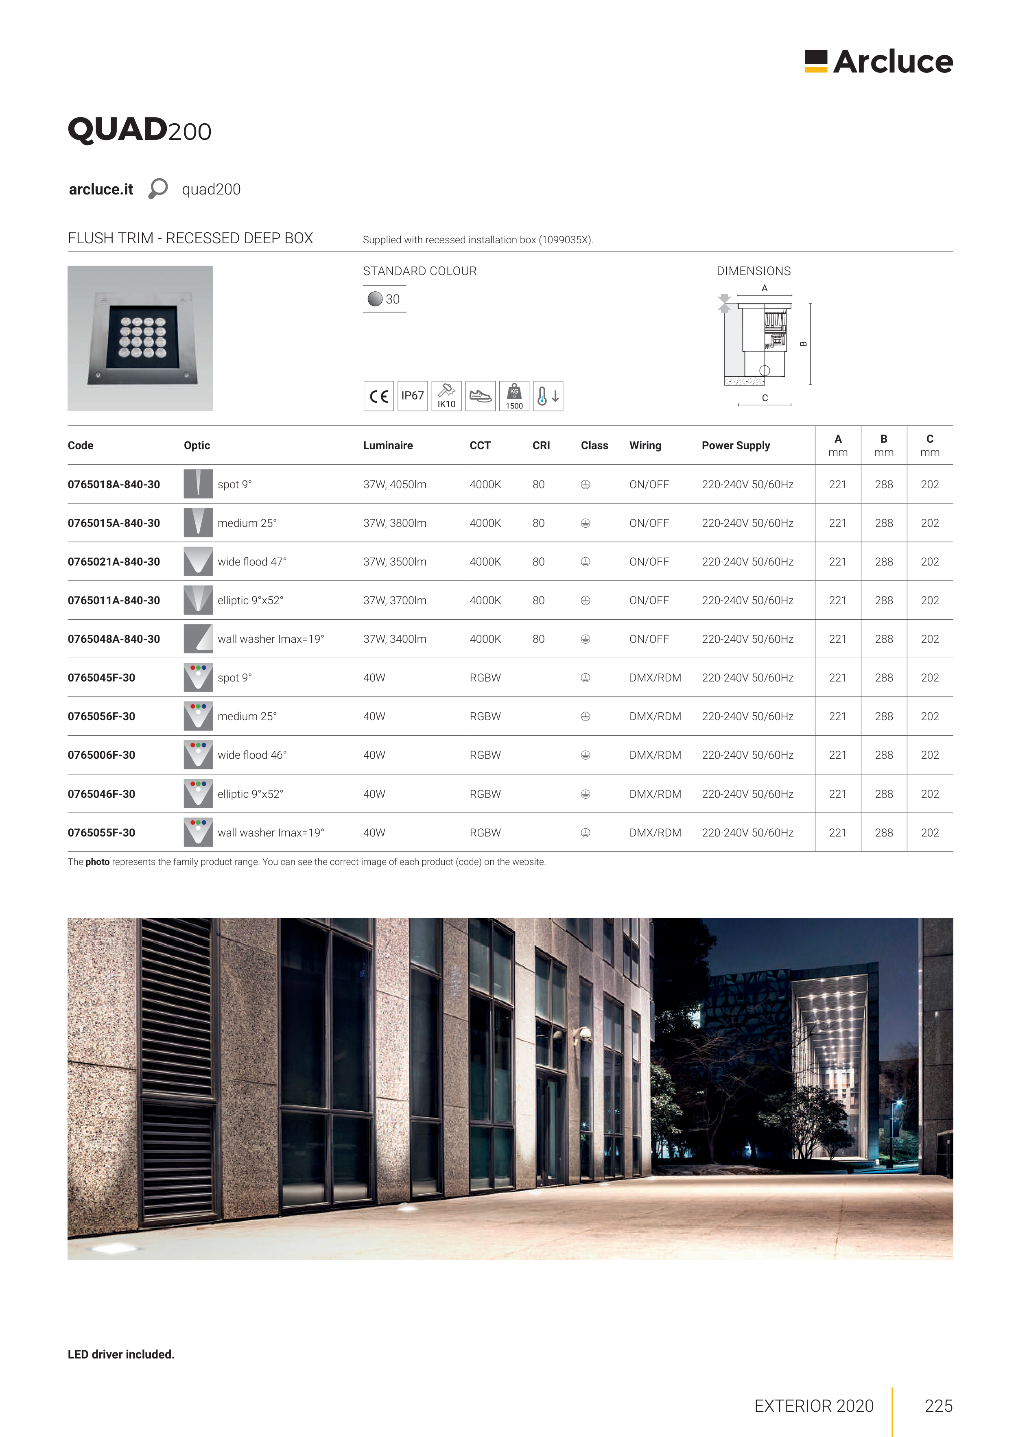The width and height of the screenshot is (1016, 1437).
Task: Click the Power Supply column header
Action: coord(736,446)
